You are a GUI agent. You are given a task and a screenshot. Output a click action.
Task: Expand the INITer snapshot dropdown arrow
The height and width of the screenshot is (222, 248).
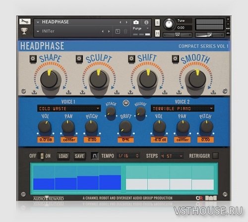(x=38, y=31)
